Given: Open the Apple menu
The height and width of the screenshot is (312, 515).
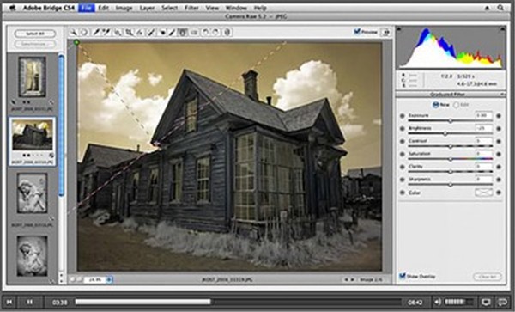Looking at the screenshot, I should coord(13,8).
